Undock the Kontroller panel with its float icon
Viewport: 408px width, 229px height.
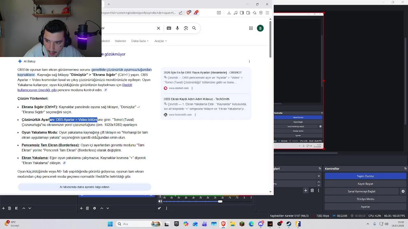coord(405,169)
